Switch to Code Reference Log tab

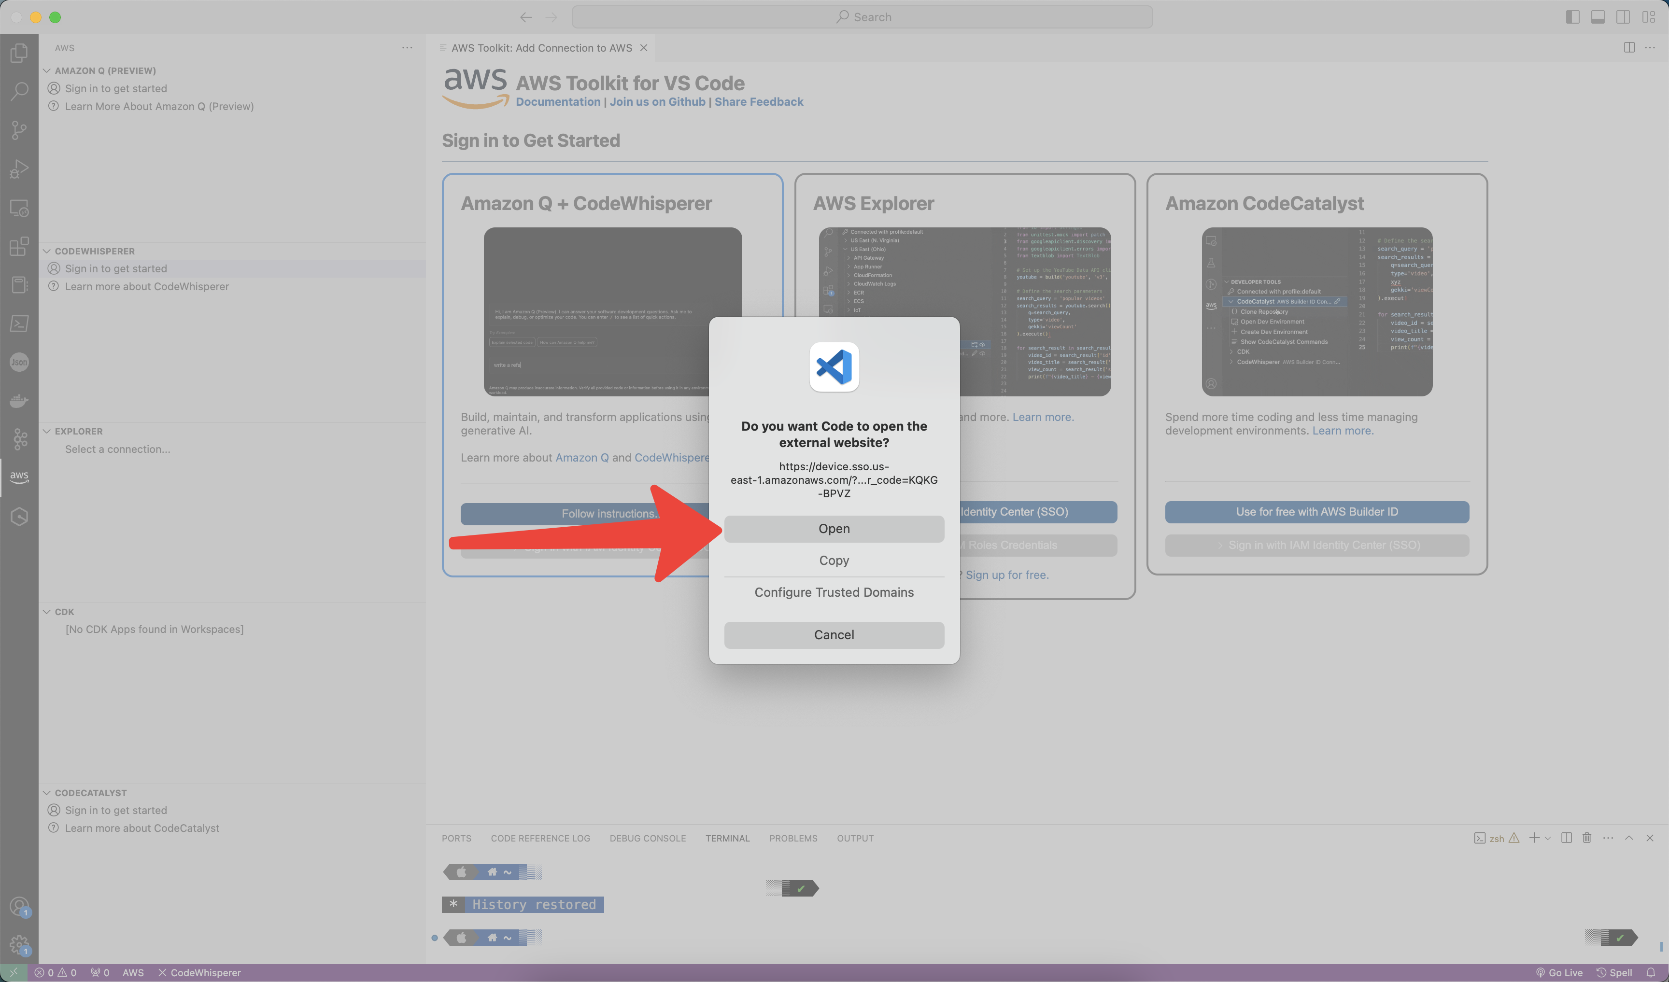point(540,838)
